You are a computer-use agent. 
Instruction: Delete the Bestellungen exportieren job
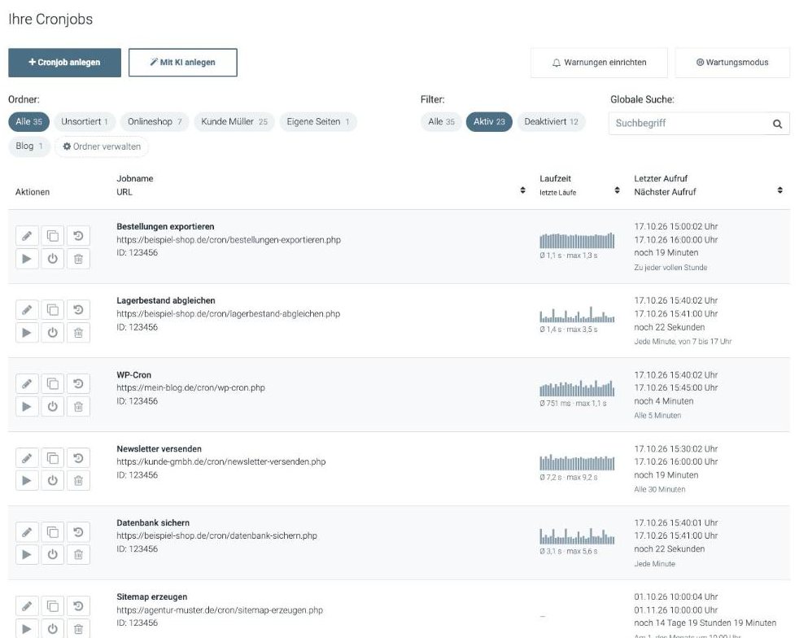78,259
